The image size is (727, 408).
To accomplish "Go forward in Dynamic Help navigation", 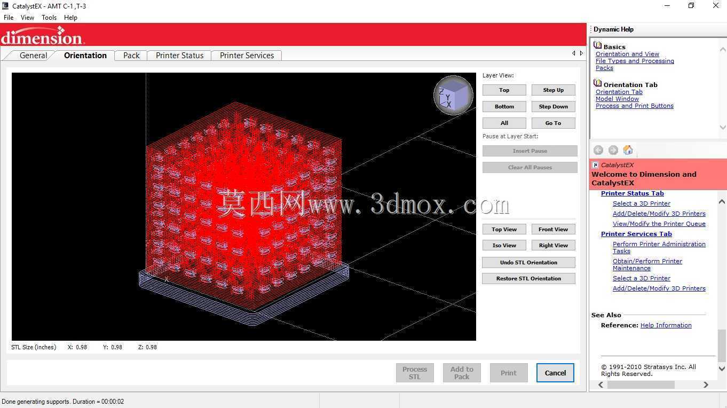I will click(x=613, y=150).
